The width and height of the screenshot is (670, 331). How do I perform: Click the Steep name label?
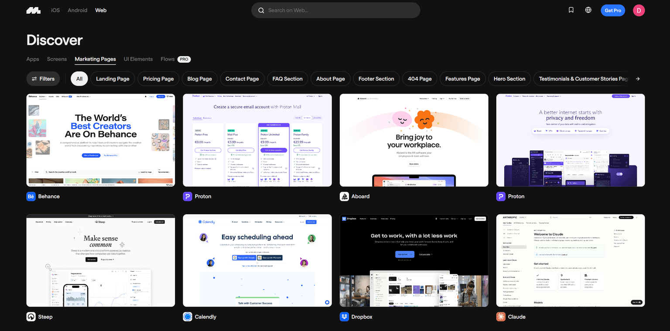coord(45,317)
